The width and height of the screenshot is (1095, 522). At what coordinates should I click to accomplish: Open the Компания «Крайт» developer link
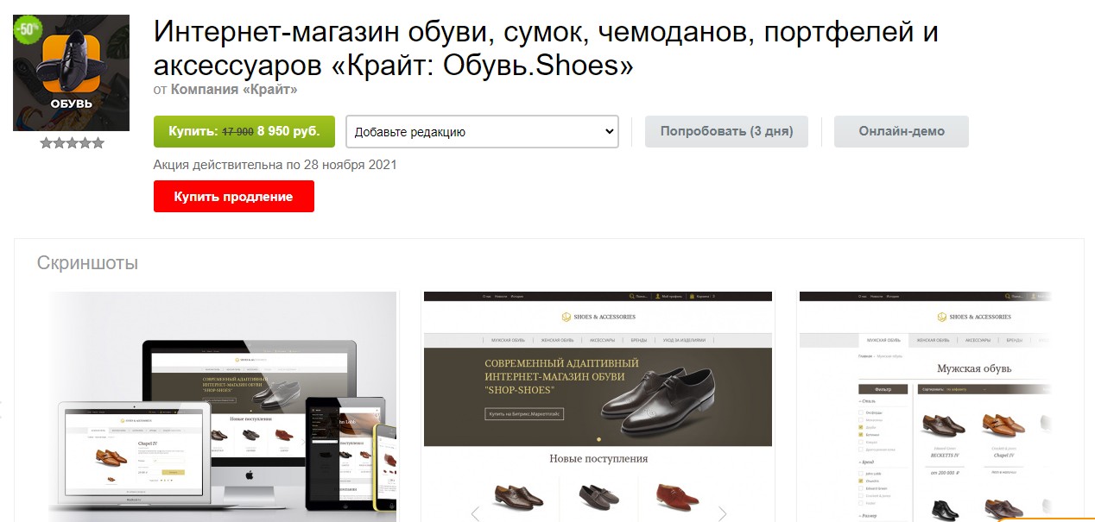pyautogui.click(x=234, y=89)
